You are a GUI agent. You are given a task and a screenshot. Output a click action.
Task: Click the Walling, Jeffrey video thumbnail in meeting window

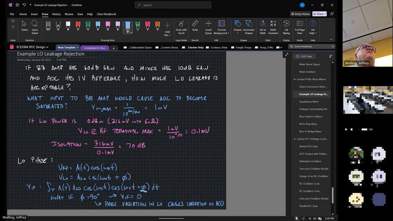click(368, 33)
